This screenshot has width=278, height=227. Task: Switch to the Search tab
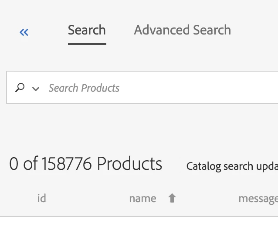tap(87, 30)
